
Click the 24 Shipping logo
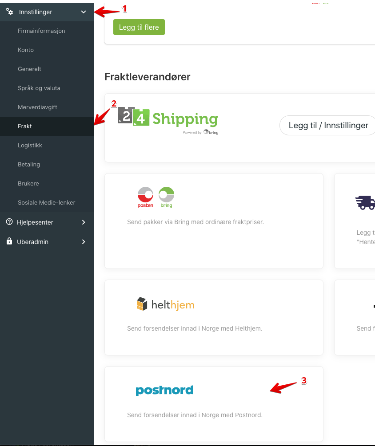point(168,121)
